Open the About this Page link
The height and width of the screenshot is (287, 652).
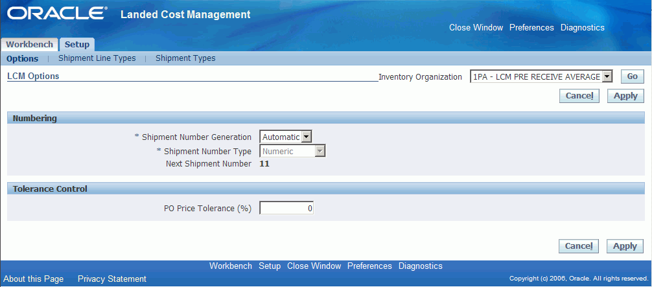coord(34,279)
